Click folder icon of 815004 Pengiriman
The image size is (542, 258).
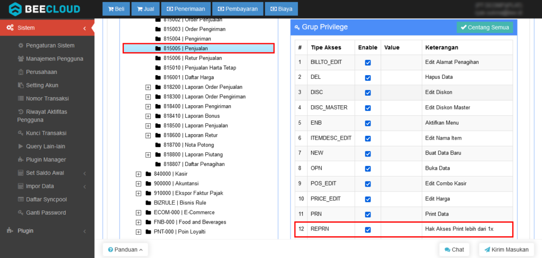coord(158,39)
